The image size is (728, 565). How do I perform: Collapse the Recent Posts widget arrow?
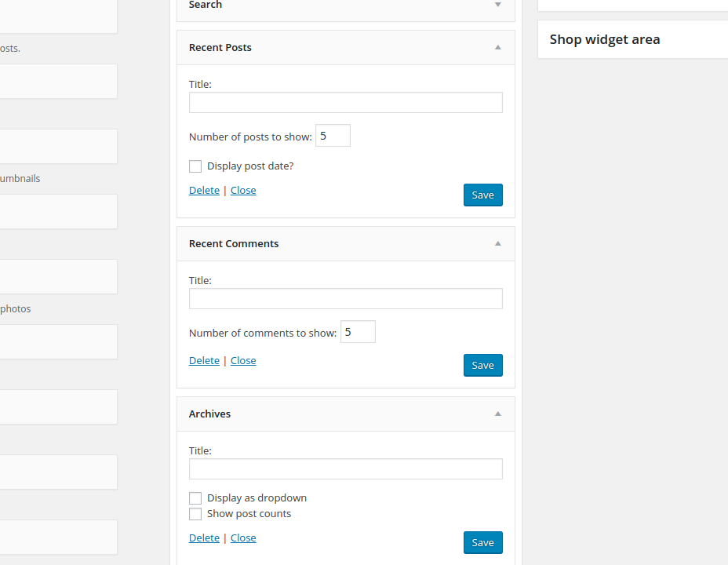coord(497,48)
